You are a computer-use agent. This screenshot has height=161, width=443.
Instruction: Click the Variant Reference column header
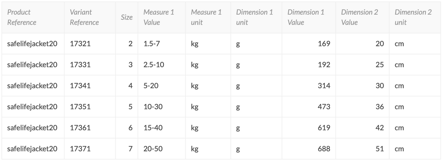click(x=84, y=17)
